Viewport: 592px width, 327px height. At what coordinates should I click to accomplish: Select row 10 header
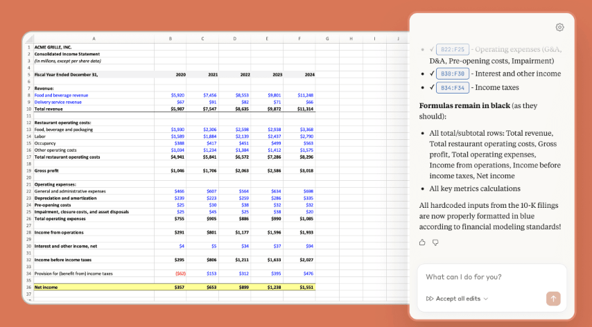[28, 109]
